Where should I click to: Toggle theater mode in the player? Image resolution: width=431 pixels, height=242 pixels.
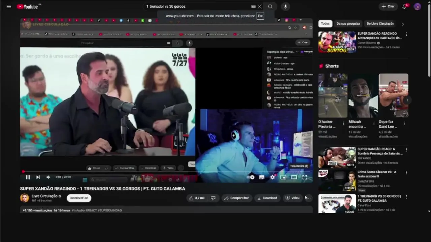pyautogui.click(x=294, y=177)
